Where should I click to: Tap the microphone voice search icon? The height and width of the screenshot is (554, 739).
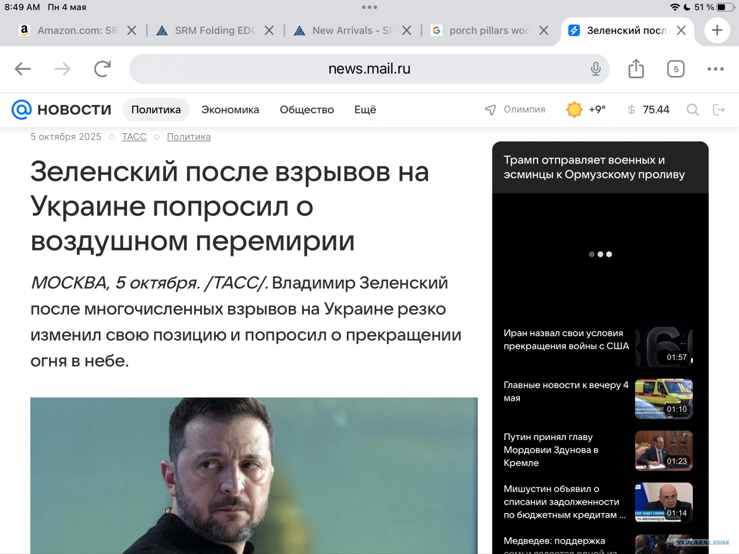[595, 69]
